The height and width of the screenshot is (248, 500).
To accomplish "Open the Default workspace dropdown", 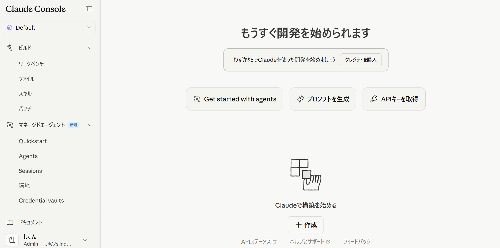I will click(49, 28).
